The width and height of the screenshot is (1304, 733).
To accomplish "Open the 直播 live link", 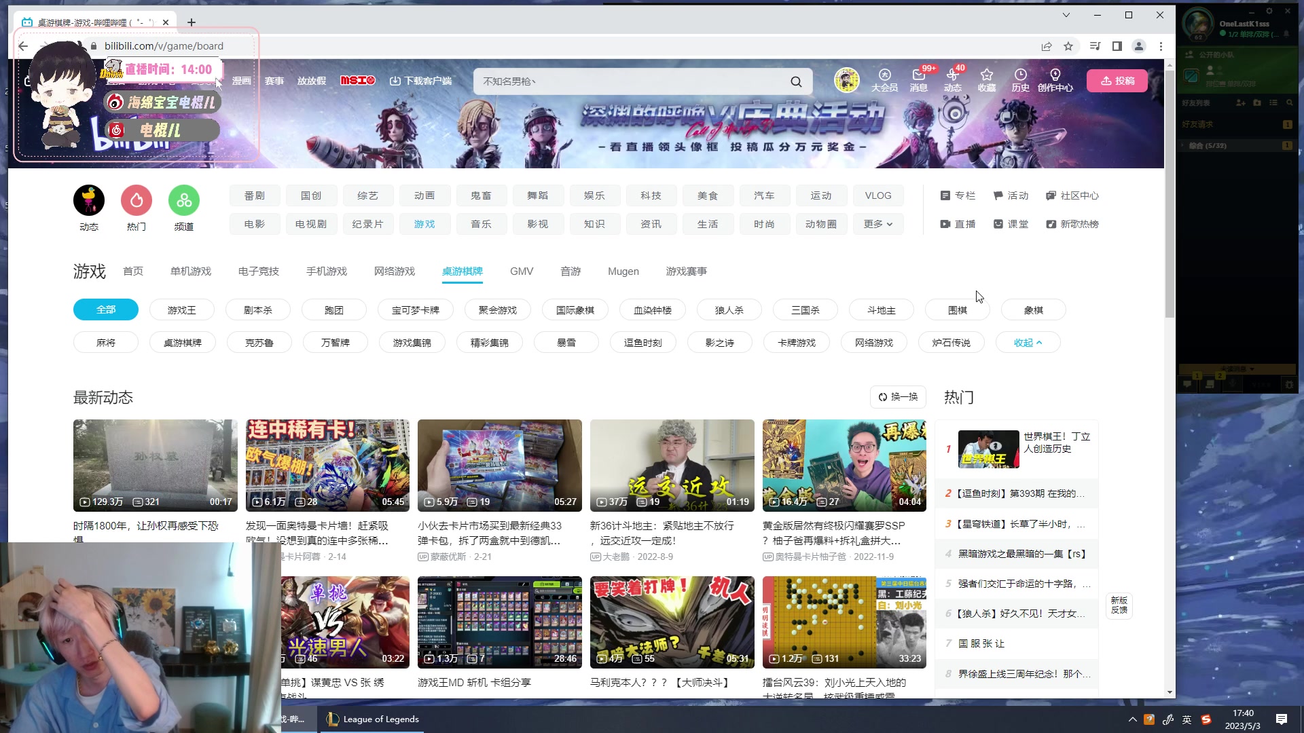I will point(958,224).
